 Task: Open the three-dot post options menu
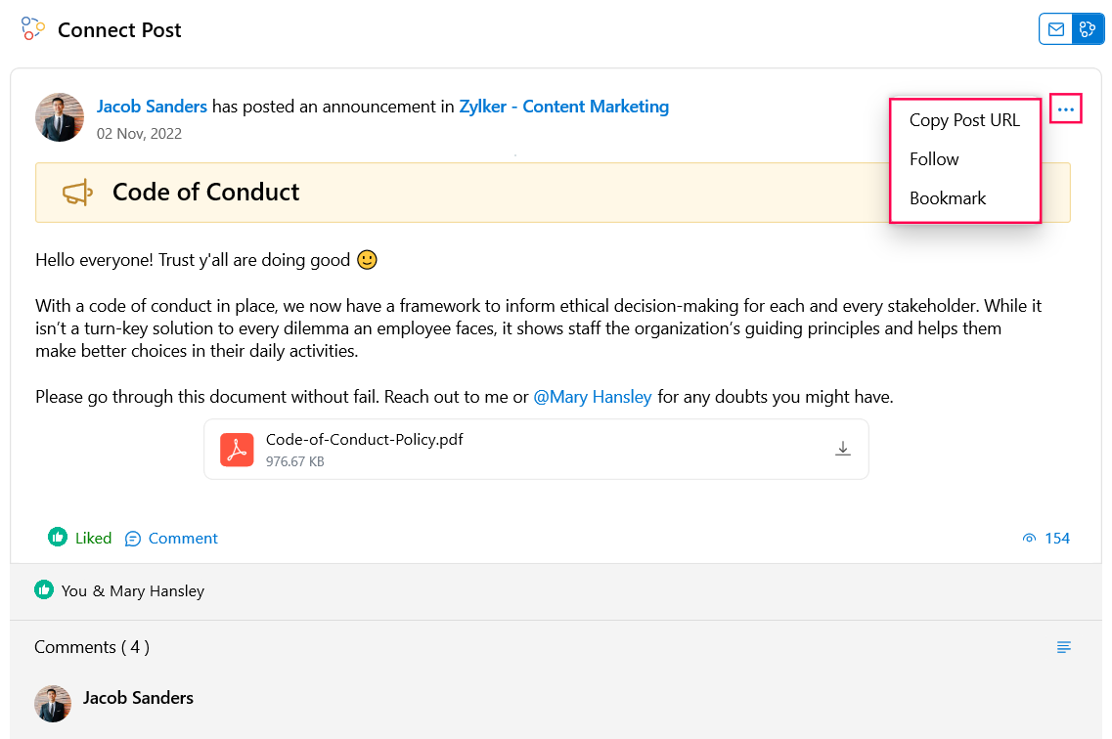[x=1065, y=109]
